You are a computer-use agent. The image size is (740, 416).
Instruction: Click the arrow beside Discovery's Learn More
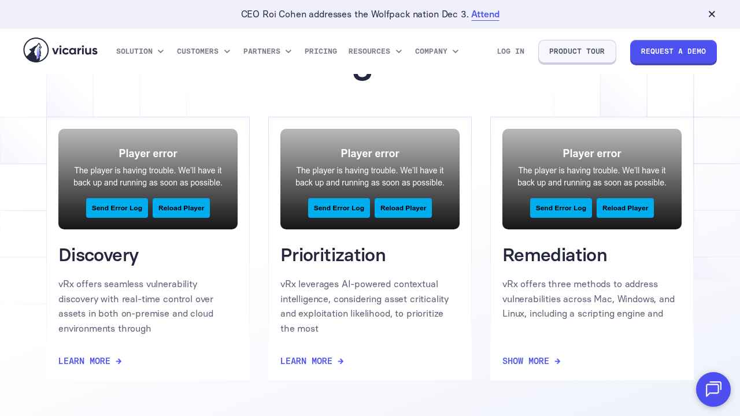point(119,361)
